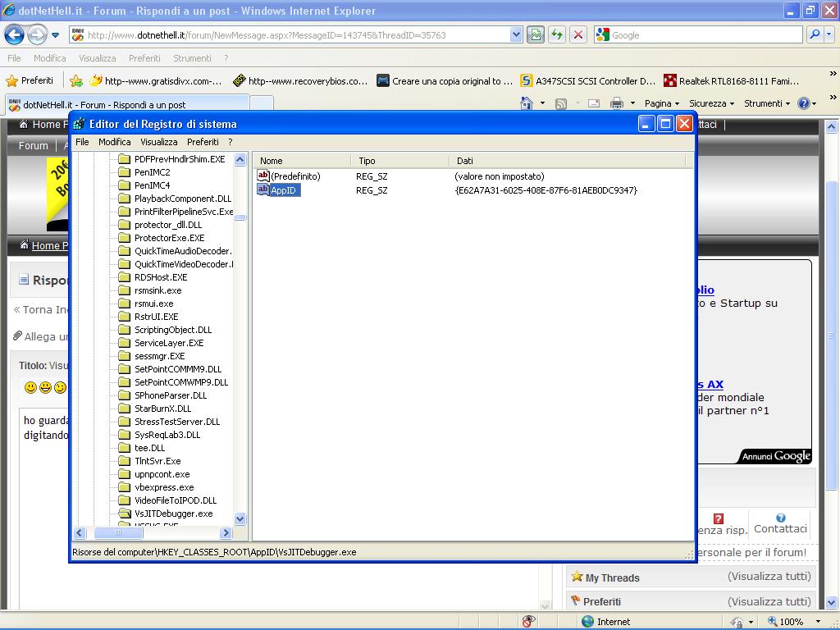Click the magnifier search button

(x=815, y=34)
